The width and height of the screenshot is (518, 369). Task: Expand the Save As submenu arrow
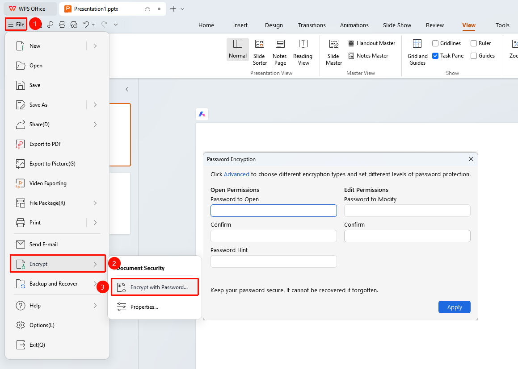click(95, 105)
